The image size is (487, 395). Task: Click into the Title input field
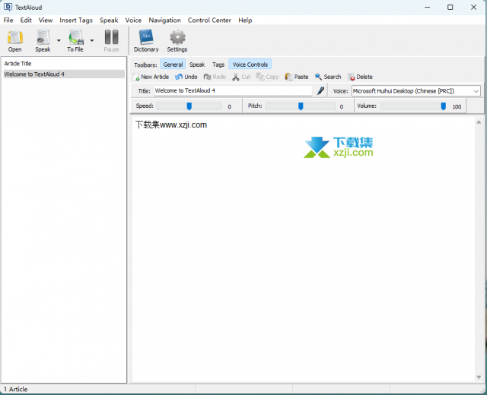point(233,90)
